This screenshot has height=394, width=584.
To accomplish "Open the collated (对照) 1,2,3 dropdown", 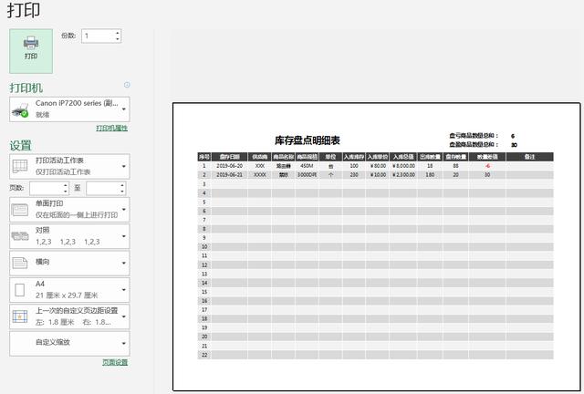I will pos(69,236).
